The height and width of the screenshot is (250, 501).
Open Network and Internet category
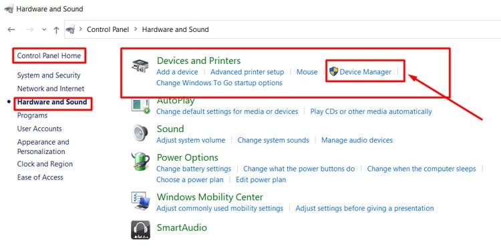(x=51, y=89)
